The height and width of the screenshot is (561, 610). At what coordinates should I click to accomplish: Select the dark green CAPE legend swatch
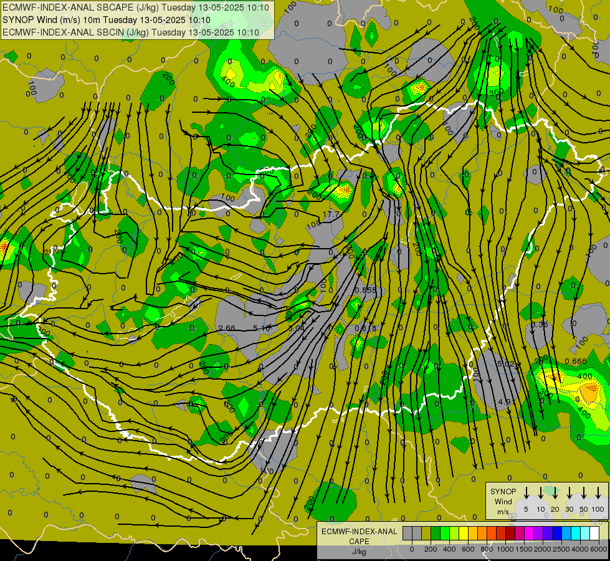point(436,533)
